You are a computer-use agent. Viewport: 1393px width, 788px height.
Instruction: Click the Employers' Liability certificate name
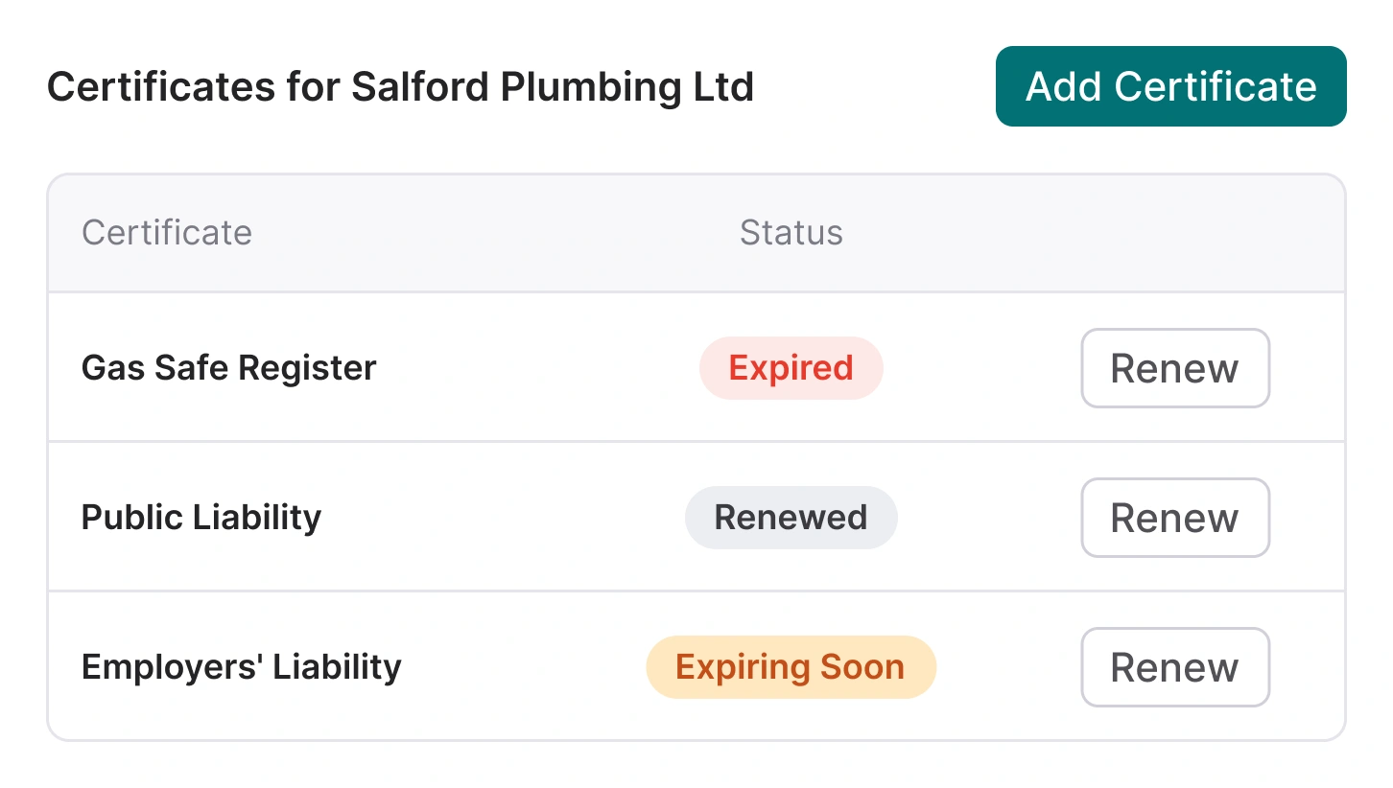click(241, 667)
